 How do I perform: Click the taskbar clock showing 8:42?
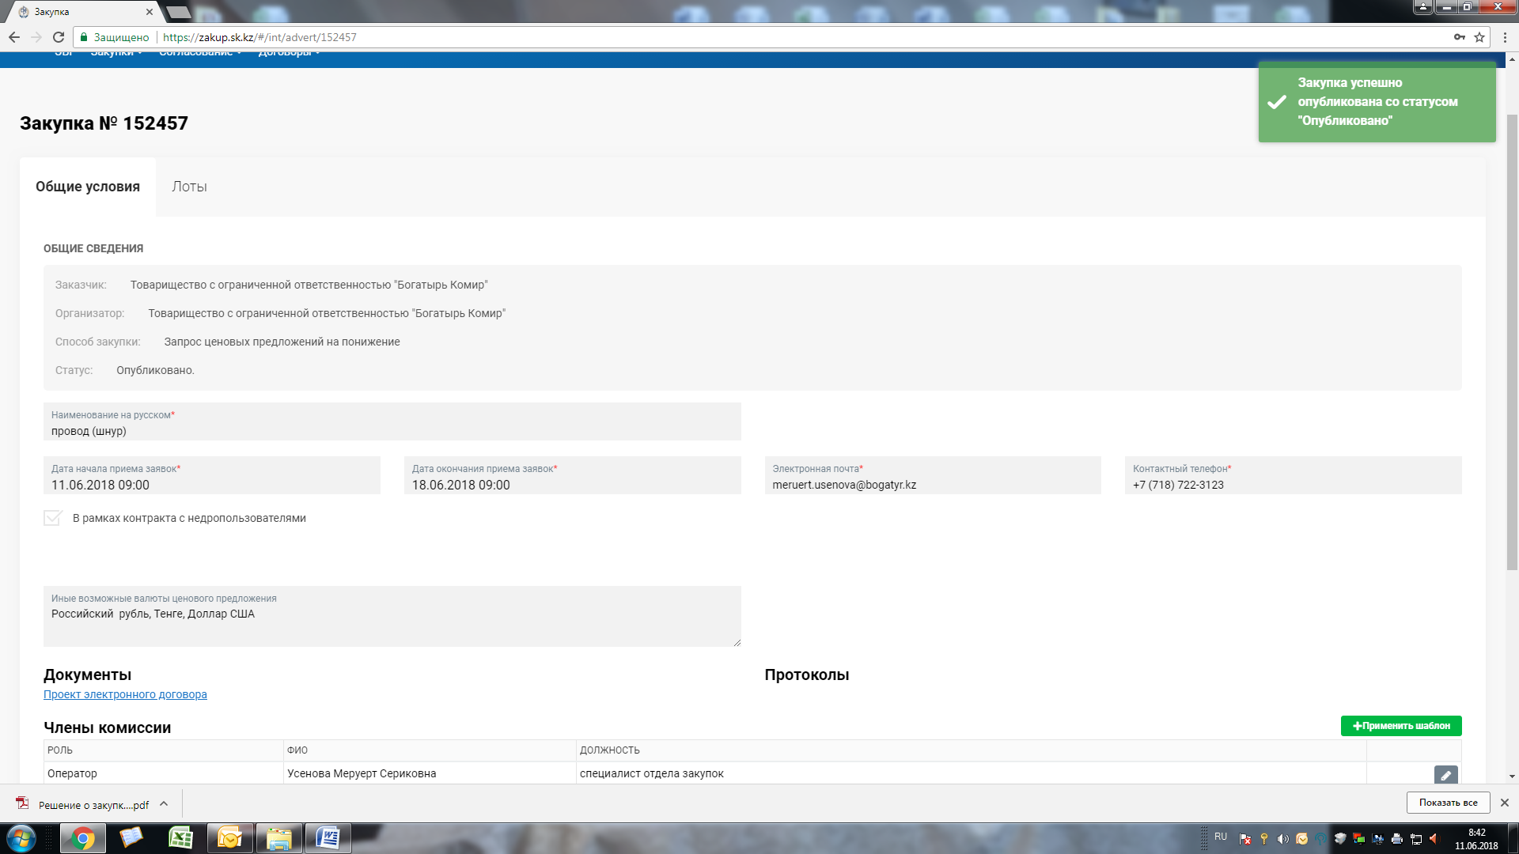pyautogui.click(x=1476, y=839)
